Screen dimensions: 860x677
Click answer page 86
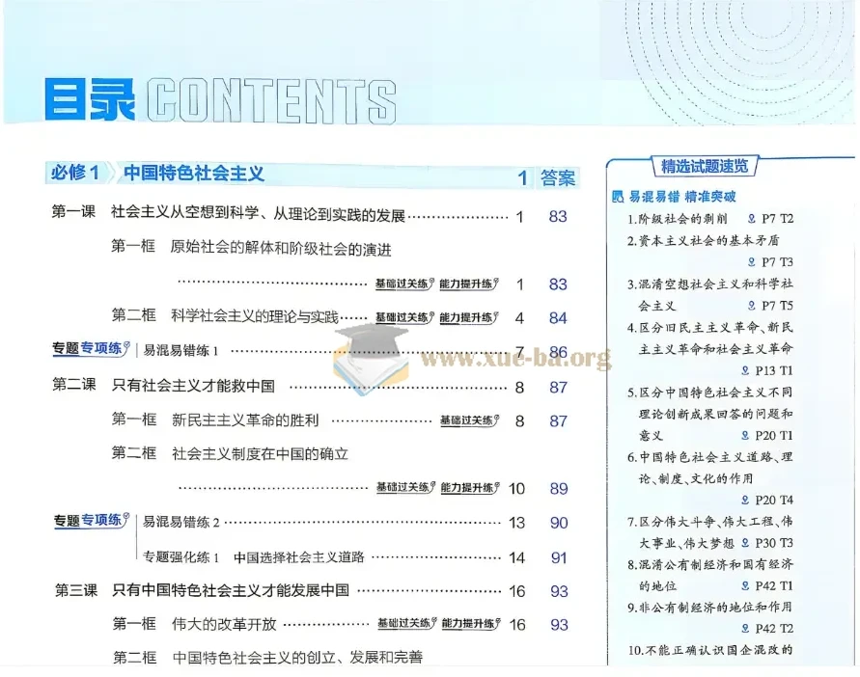click(x=558, y=351)
